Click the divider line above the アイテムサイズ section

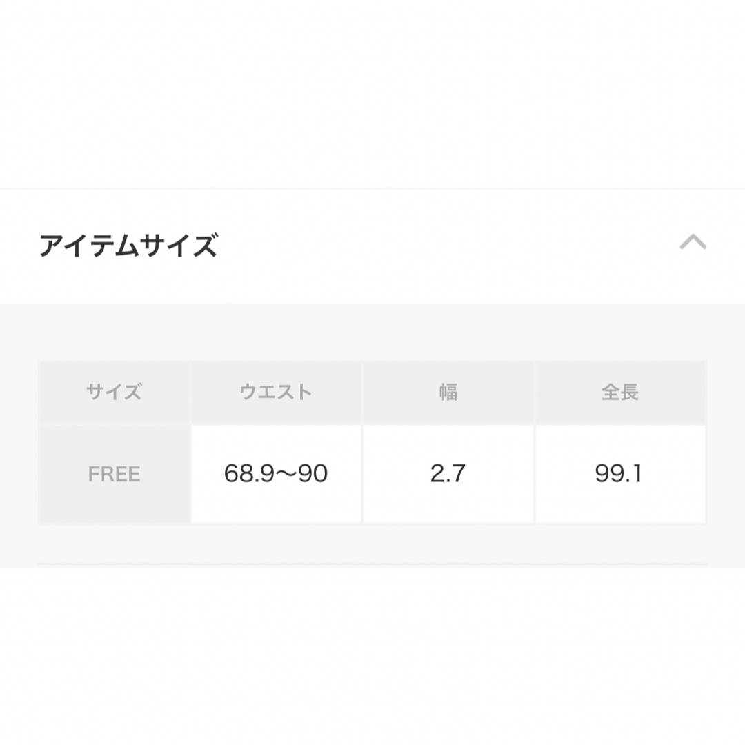pos(372,188)
